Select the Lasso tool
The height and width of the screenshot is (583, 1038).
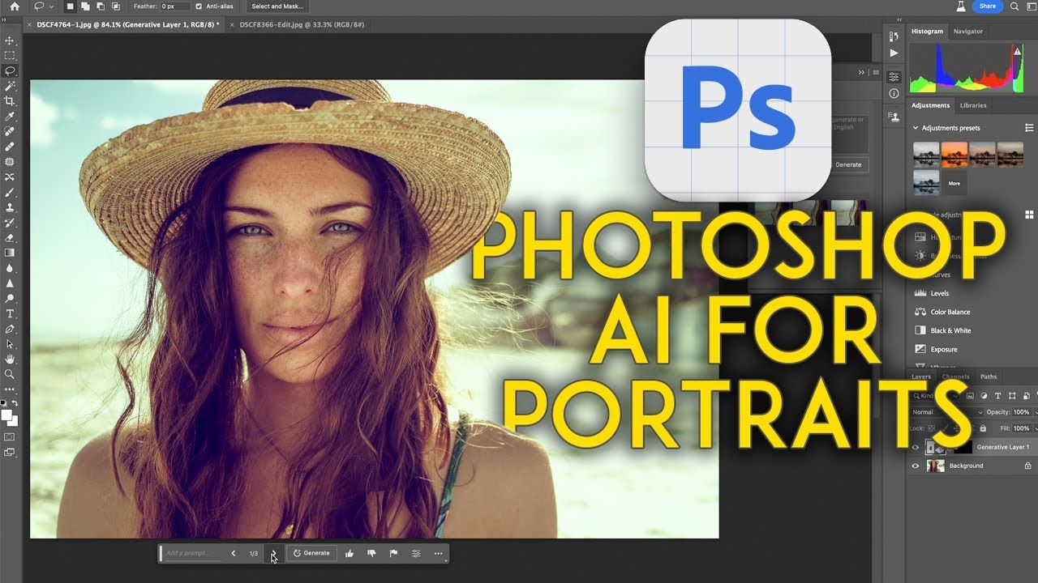pos(9,70)
